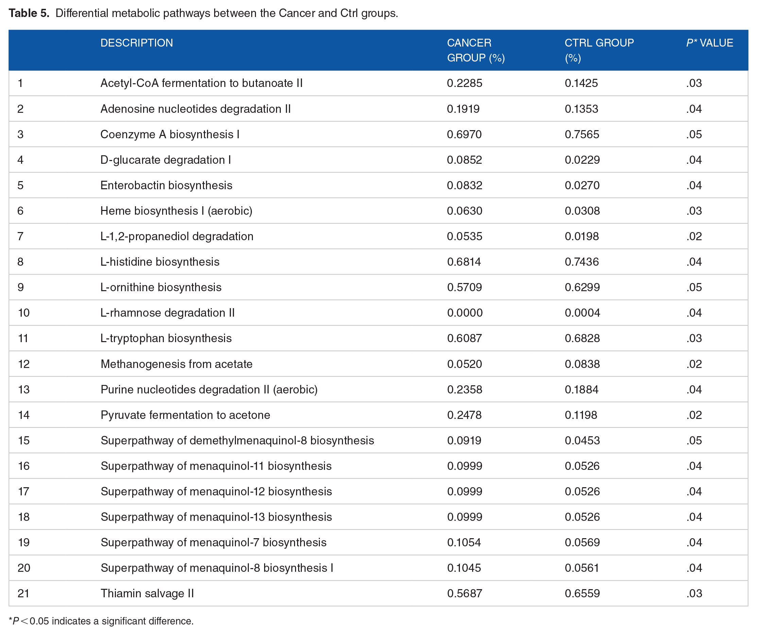757x635 pixels.
Task: Click the DESCRIPTION column header
Action: point(137,43)
